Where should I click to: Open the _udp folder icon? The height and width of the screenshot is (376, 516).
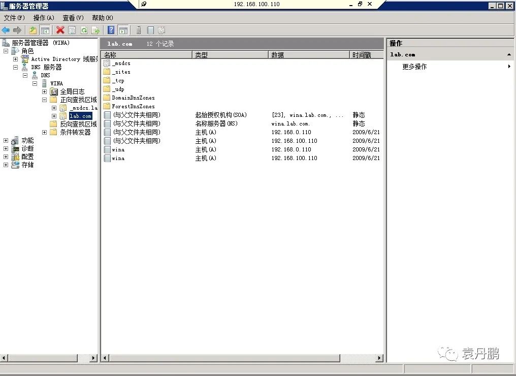(107, 89)
